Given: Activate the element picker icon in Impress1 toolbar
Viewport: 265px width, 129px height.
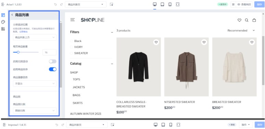Looking at the screenshot, I should click(x=113, y=125).
